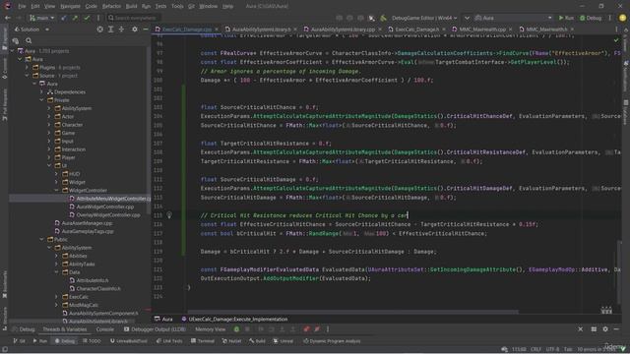Collapse the WidgetController folder

[x=56, y=190]
